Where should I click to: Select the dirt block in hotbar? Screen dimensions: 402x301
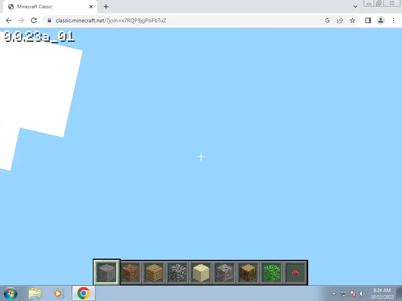tap(130, 272)
